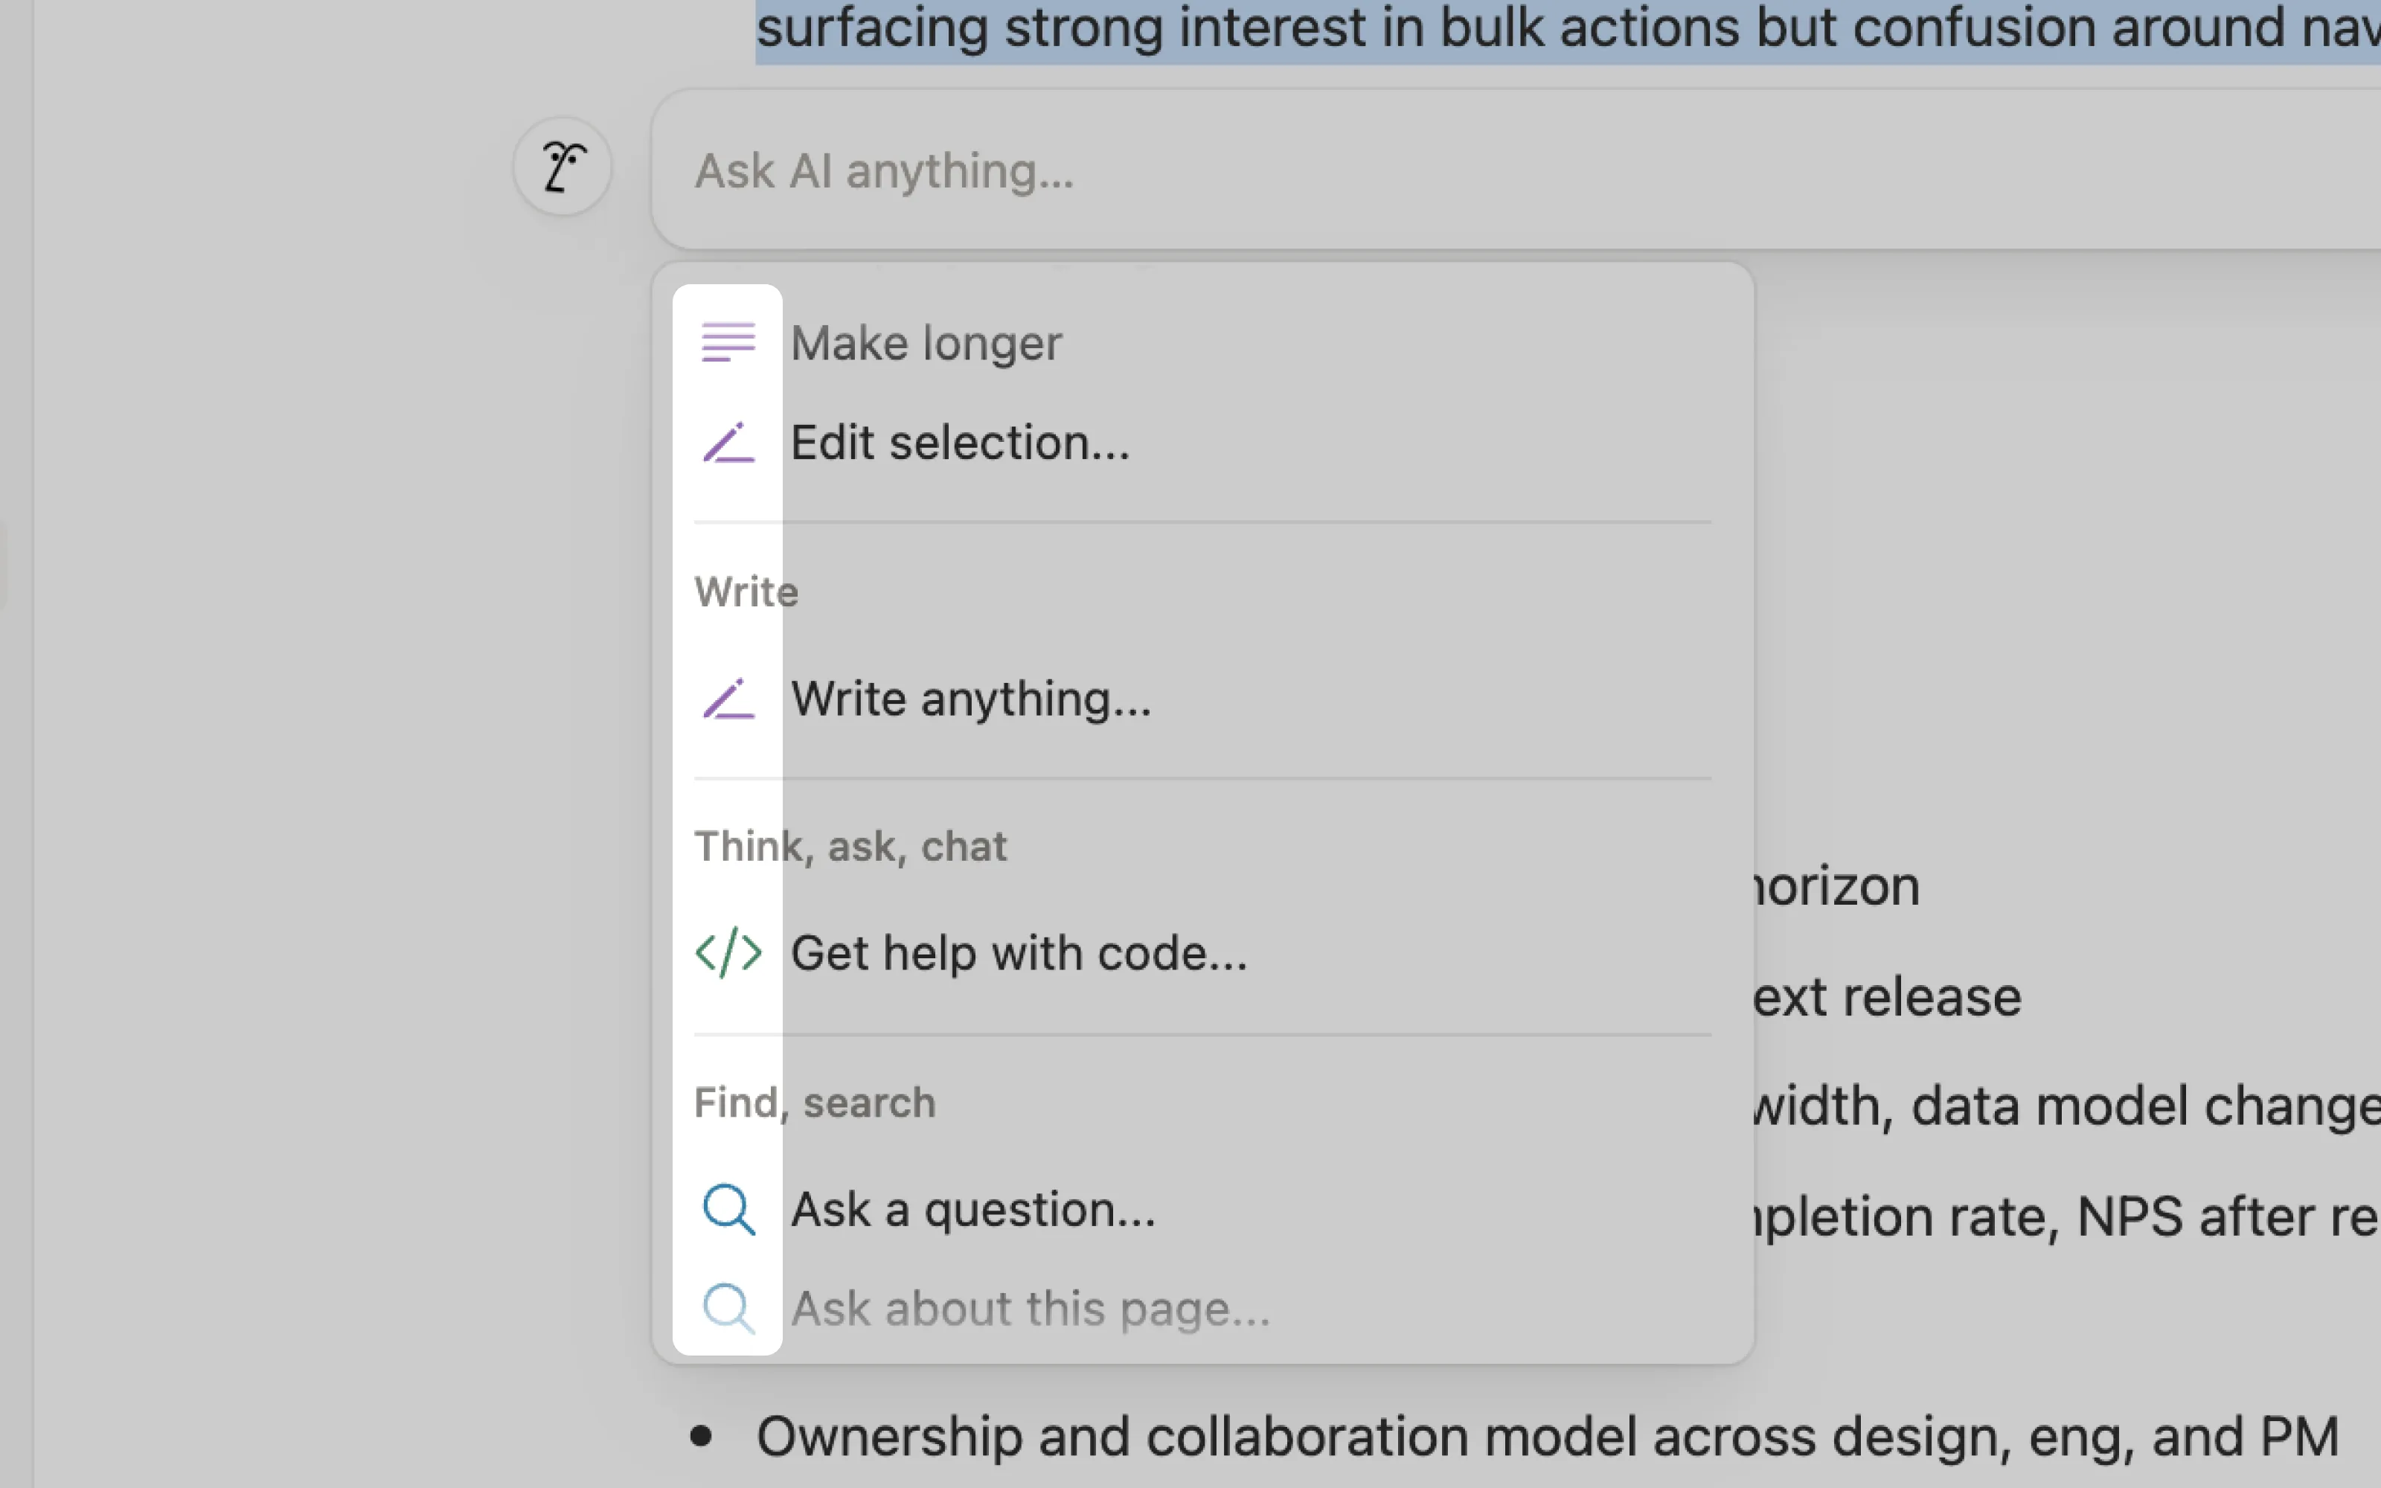Click the magnifier icon beside Ask about this page
Viewport: 2381px width, 1488px height.
[728, 1309]
